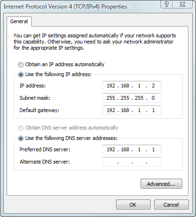
Task: Click first octet of Subnet mask
Action: 111,98
